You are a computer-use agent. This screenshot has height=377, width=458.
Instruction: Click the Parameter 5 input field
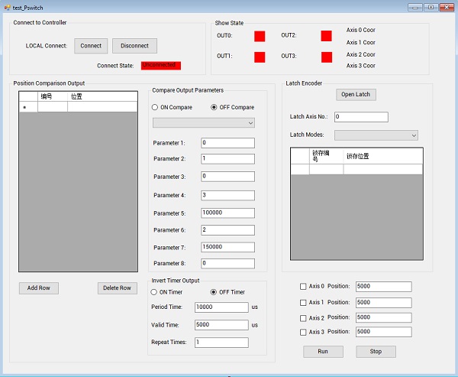click(227, 213)
